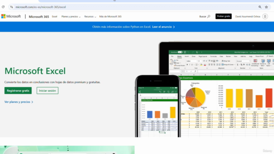Click the Buscar search label

[x=203, y=16]
